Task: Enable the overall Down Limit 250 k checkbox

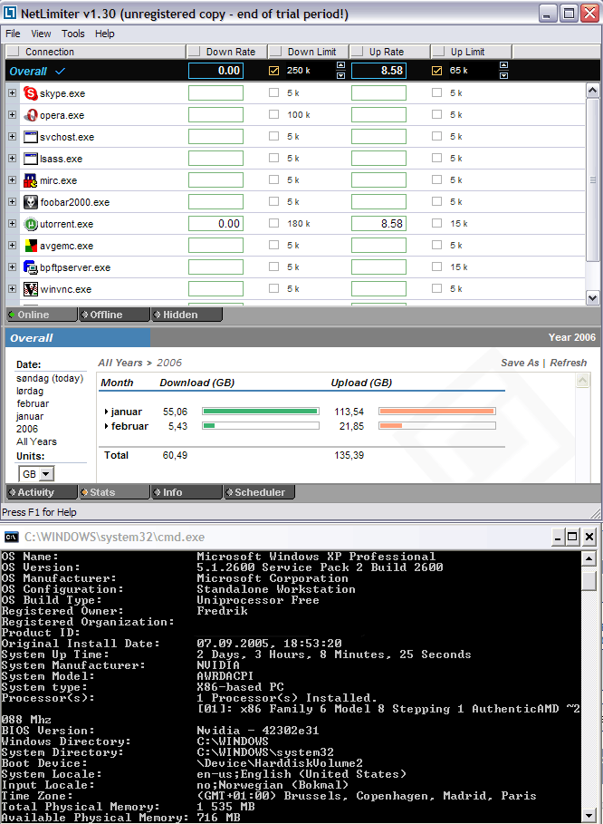Action: pyautogui.click(x=273, y=71)
